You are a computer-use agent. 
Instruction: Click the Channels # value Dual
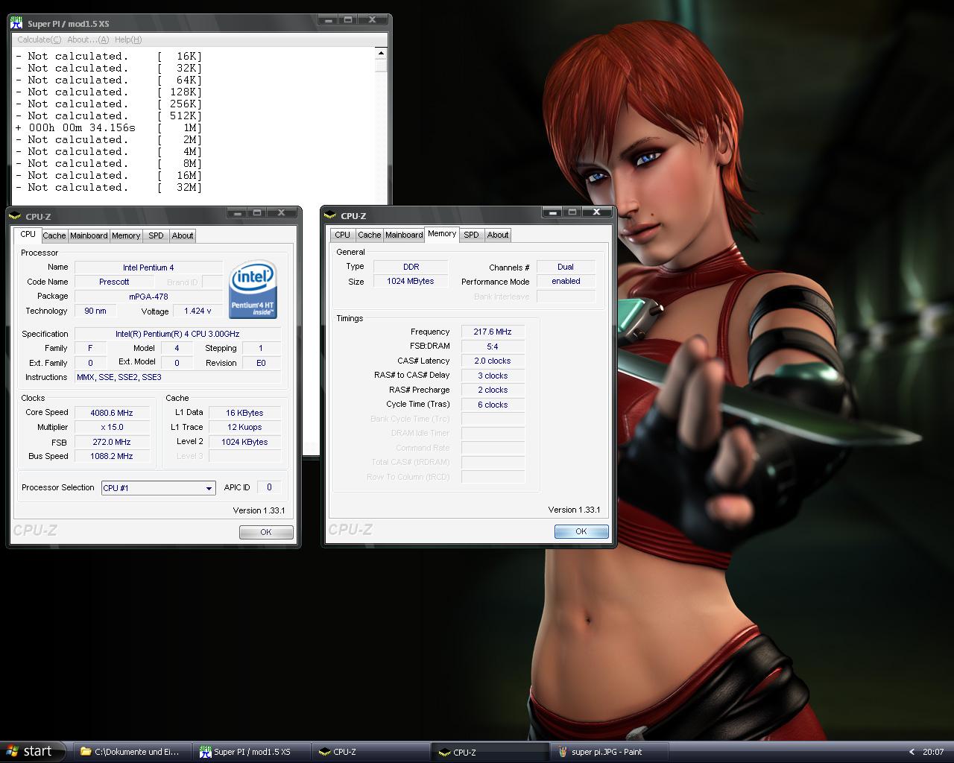click(x=566, y=267)
